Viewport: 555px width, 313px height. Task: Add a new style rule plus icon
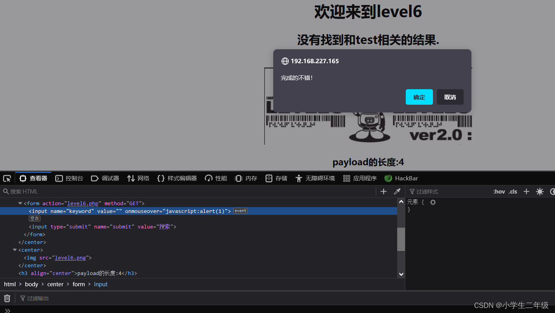526,192
